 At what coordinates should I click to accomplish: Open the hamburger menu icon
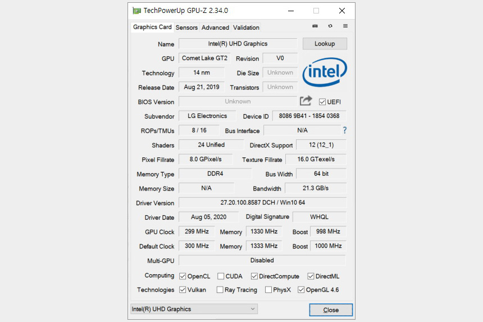pos(345,26)
